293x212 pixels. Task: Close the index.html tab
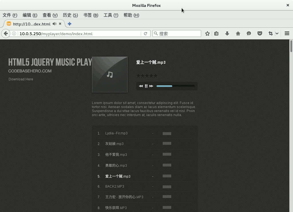pos(60,24)
